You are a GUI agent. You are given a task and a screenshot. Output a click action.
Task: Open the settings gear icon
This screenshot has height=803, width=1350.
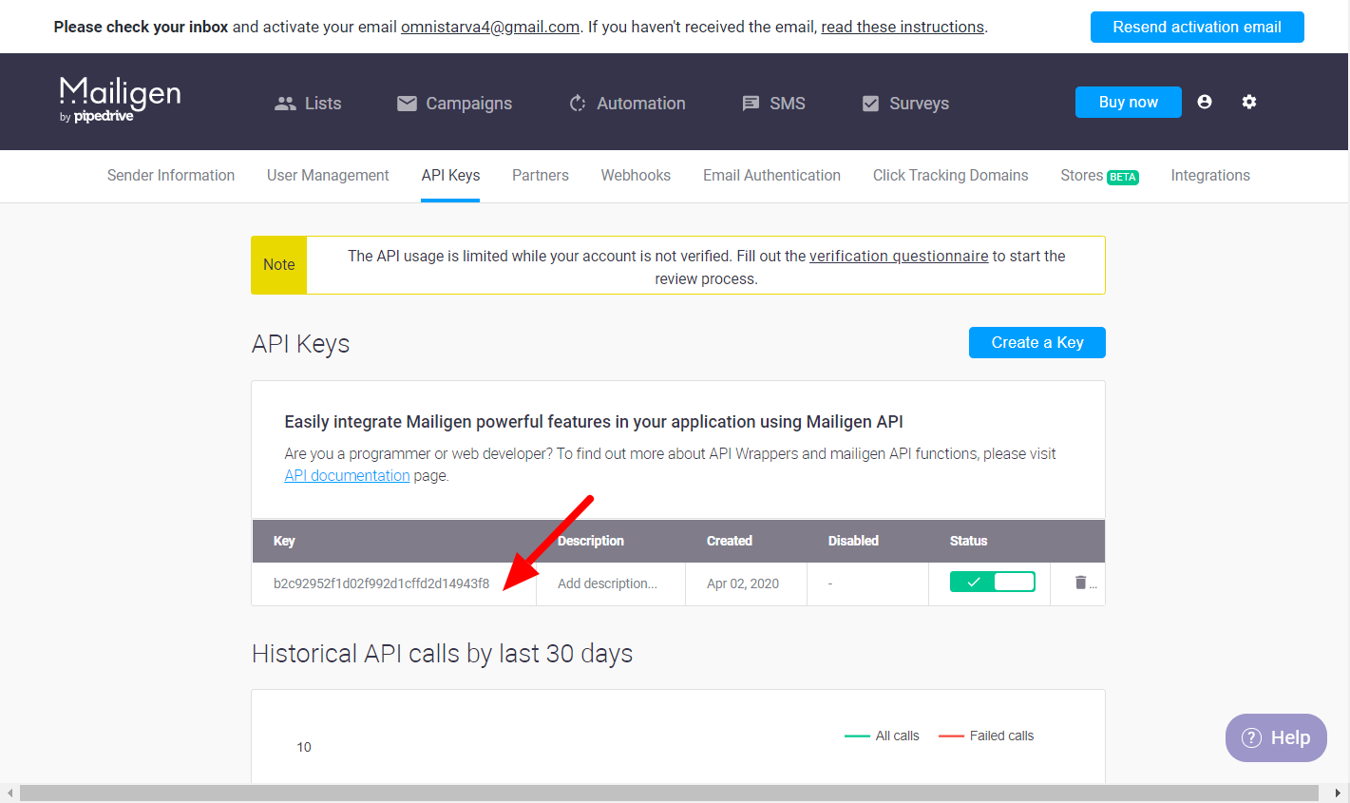[x=1249, y=102]
